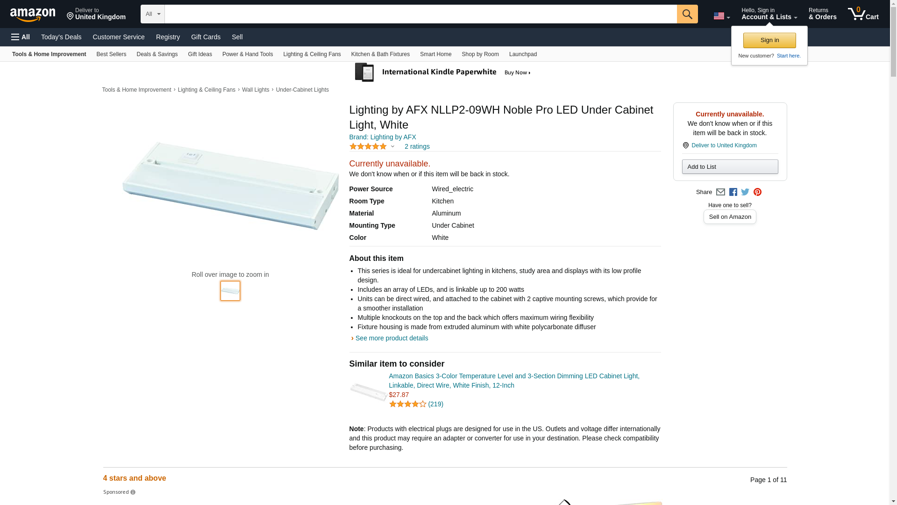Click the search magnifier button
This screenshot has width=897, height=505.
(687, 14)
